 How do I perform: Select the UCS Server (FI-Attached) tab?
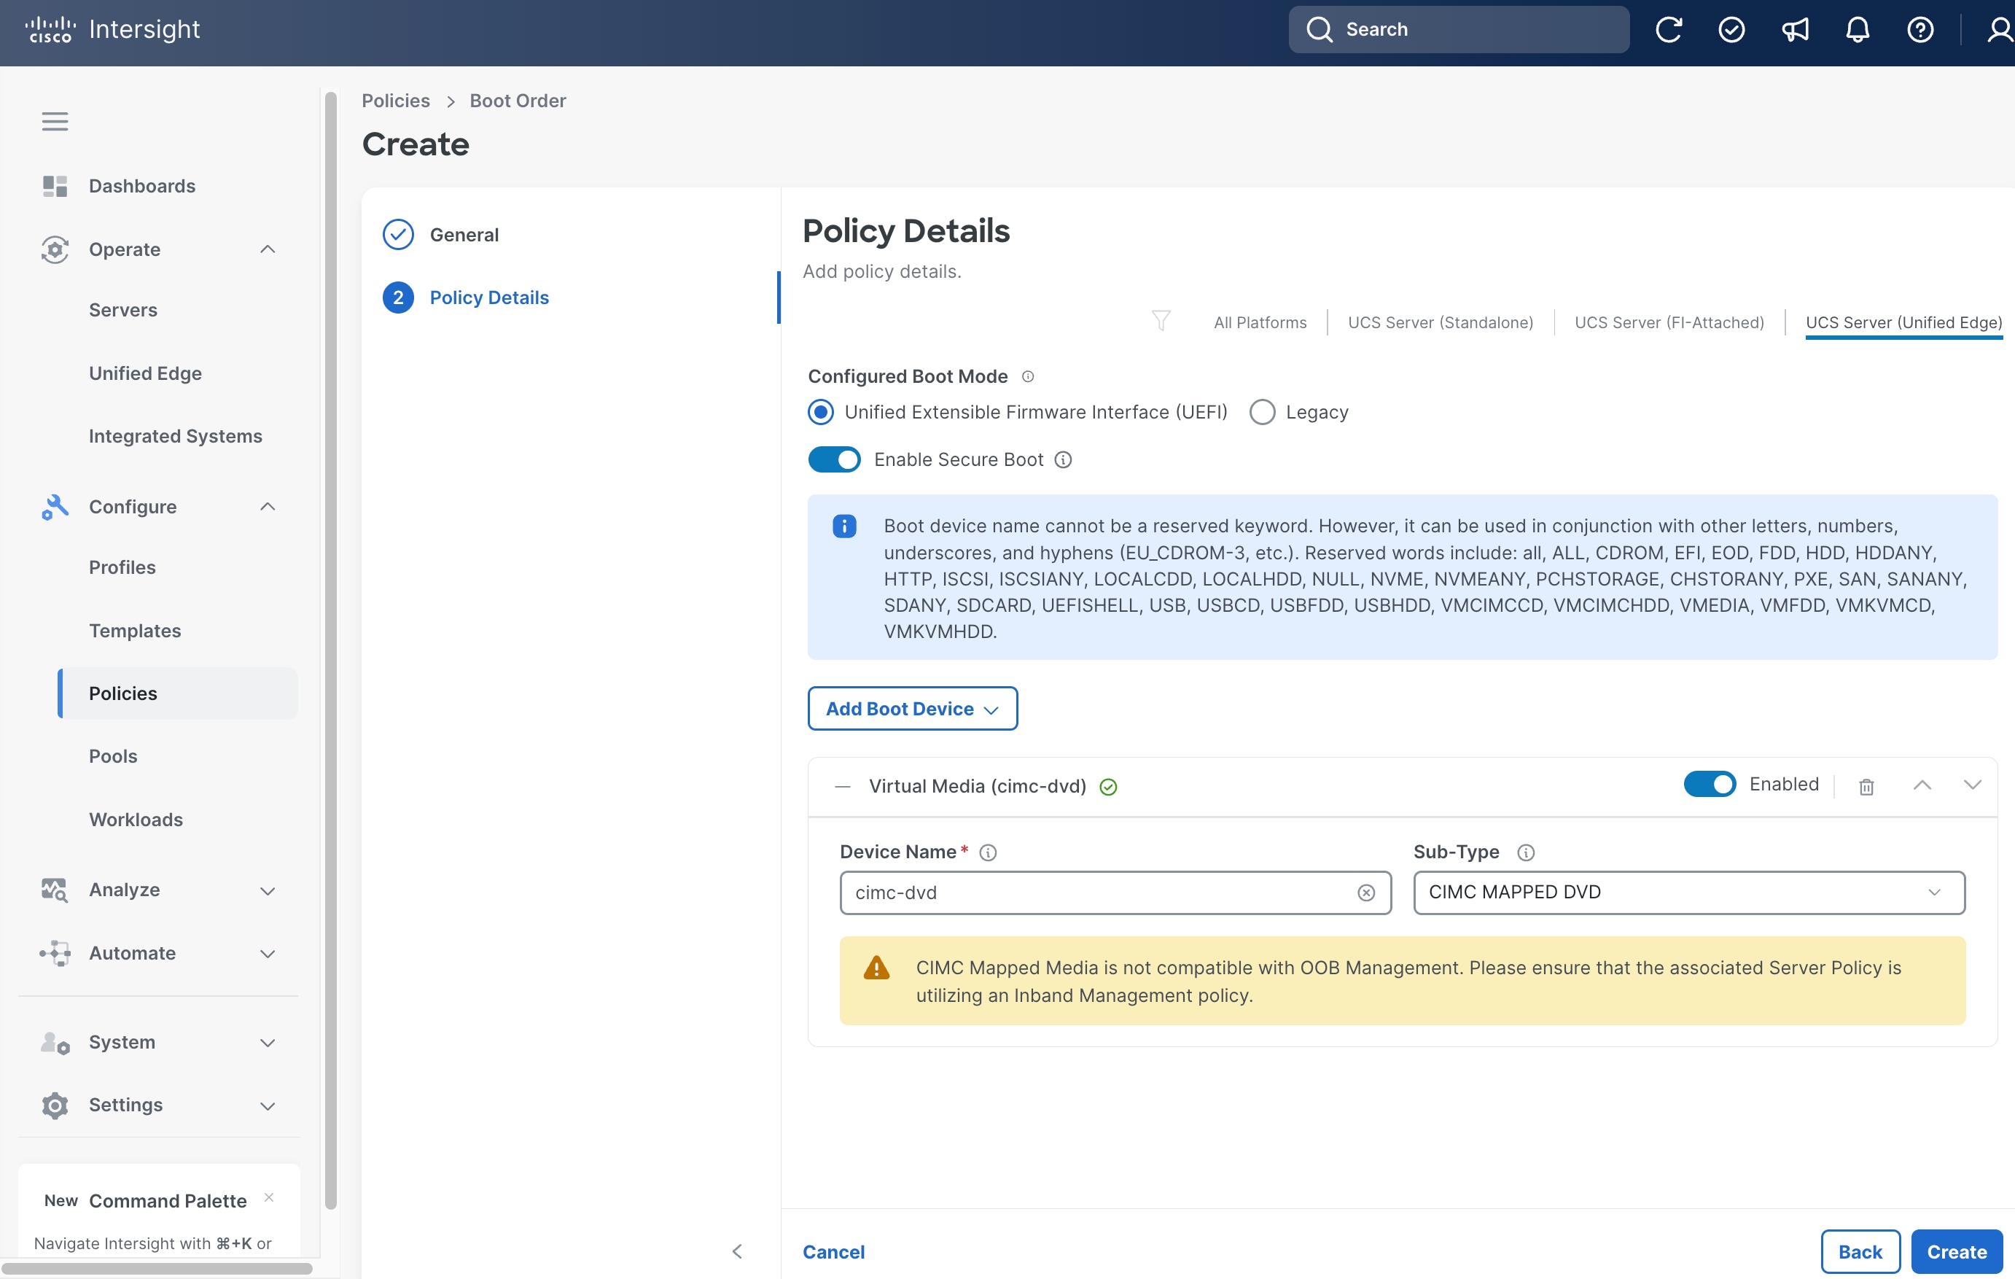click(1669, 323)
